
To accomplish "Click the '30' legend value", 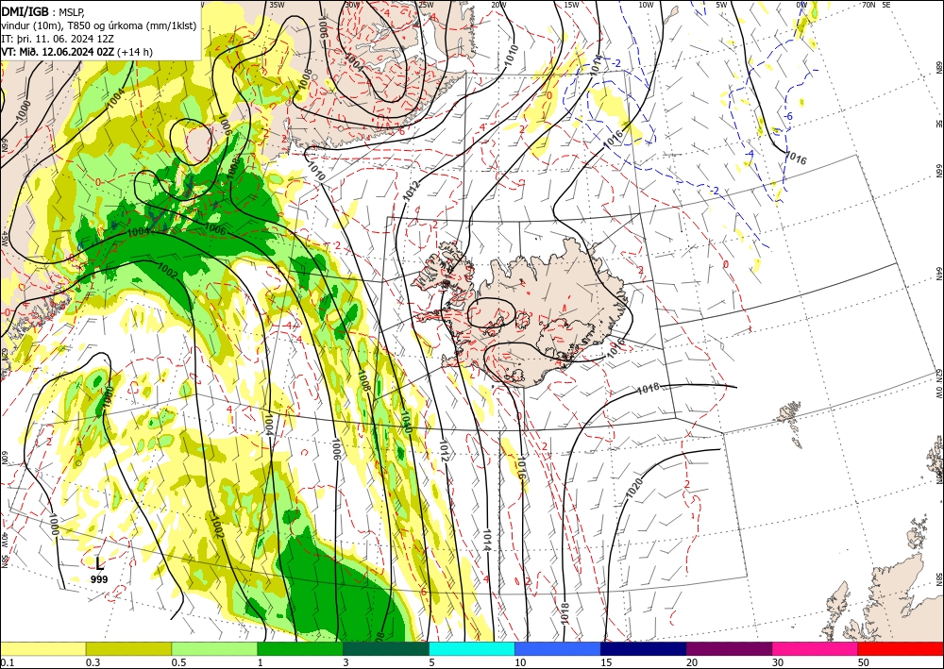I will pos(778,662).
